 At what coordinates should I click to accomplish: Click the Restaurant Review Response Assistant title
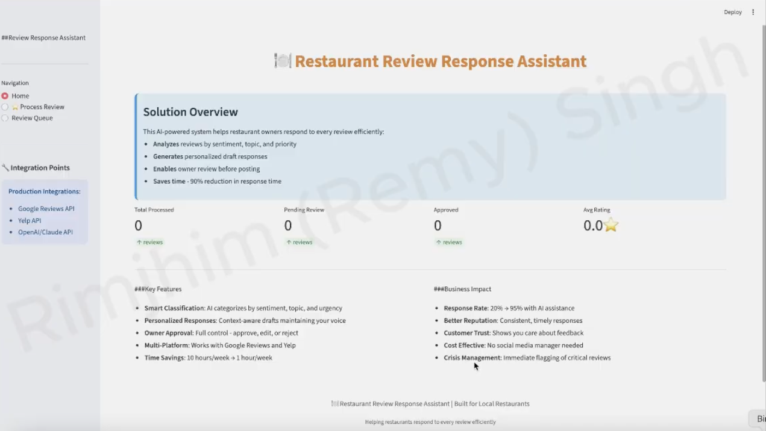point(441,61)
